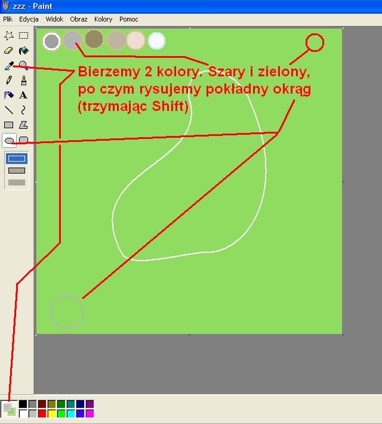Click the Paint application icon in title bar
This screenshot has width=382, height=424.
click(5, 5)
